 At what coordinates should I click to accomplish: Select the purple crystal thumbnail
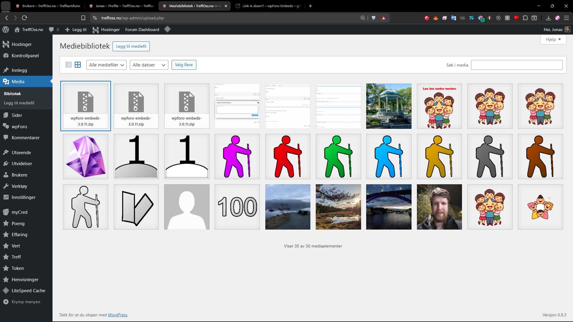pyautogui.click(x=86, y=157)
